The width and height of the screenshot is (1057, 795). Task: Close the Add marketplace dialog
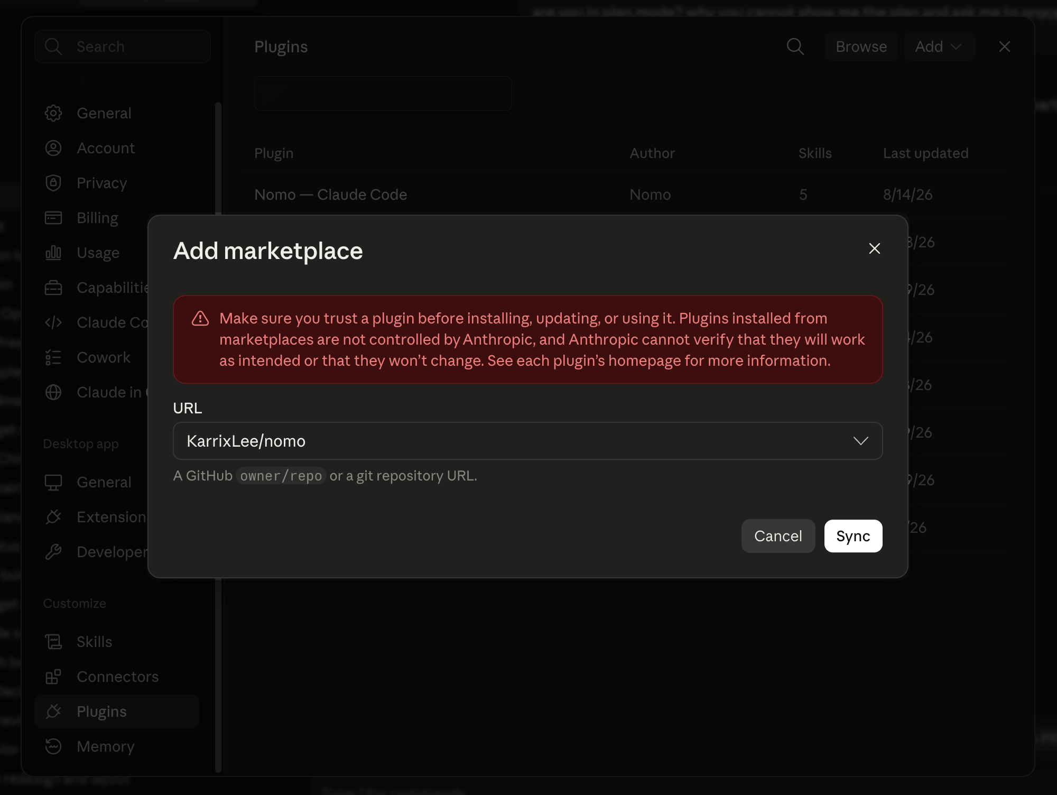tap(874, 248)
